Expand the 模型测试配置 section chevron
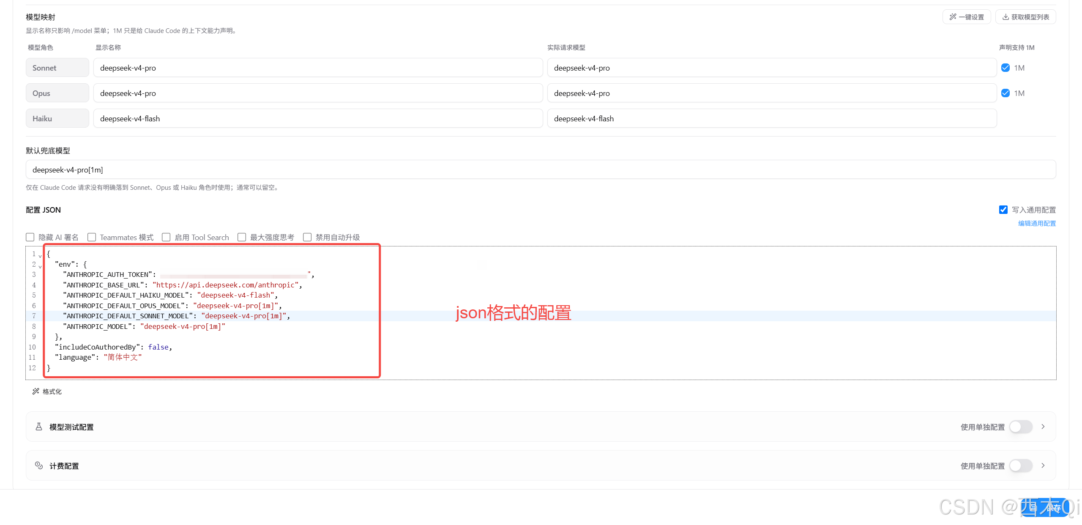Screen dimensions: 1082x525 click(x=1043, y=427)
